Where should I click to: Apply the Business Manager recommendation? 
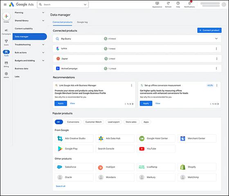click(x=61, y=104)
